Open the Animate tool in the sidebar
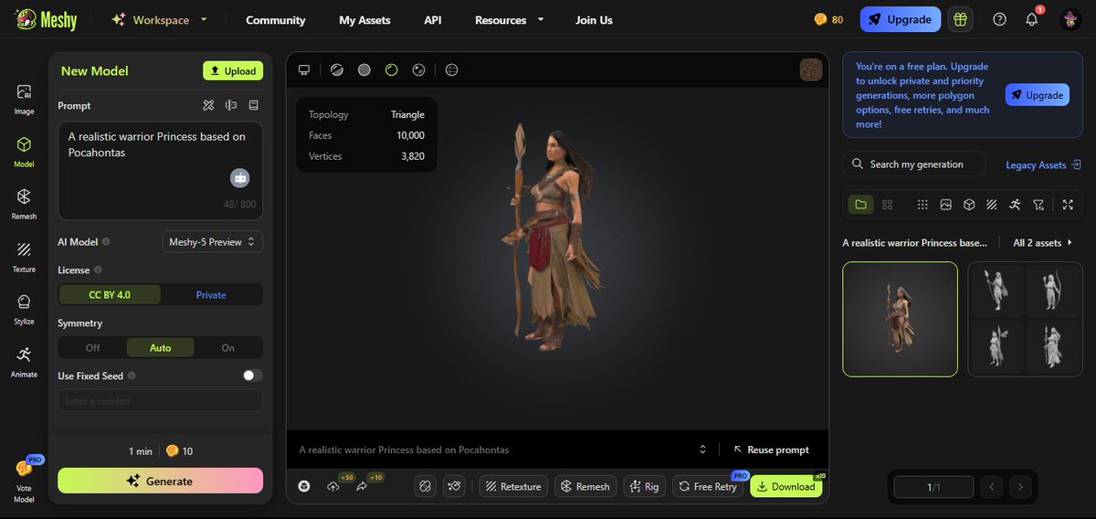The width and height of the screenshot is (1096, 519). [x=24, y=362]
